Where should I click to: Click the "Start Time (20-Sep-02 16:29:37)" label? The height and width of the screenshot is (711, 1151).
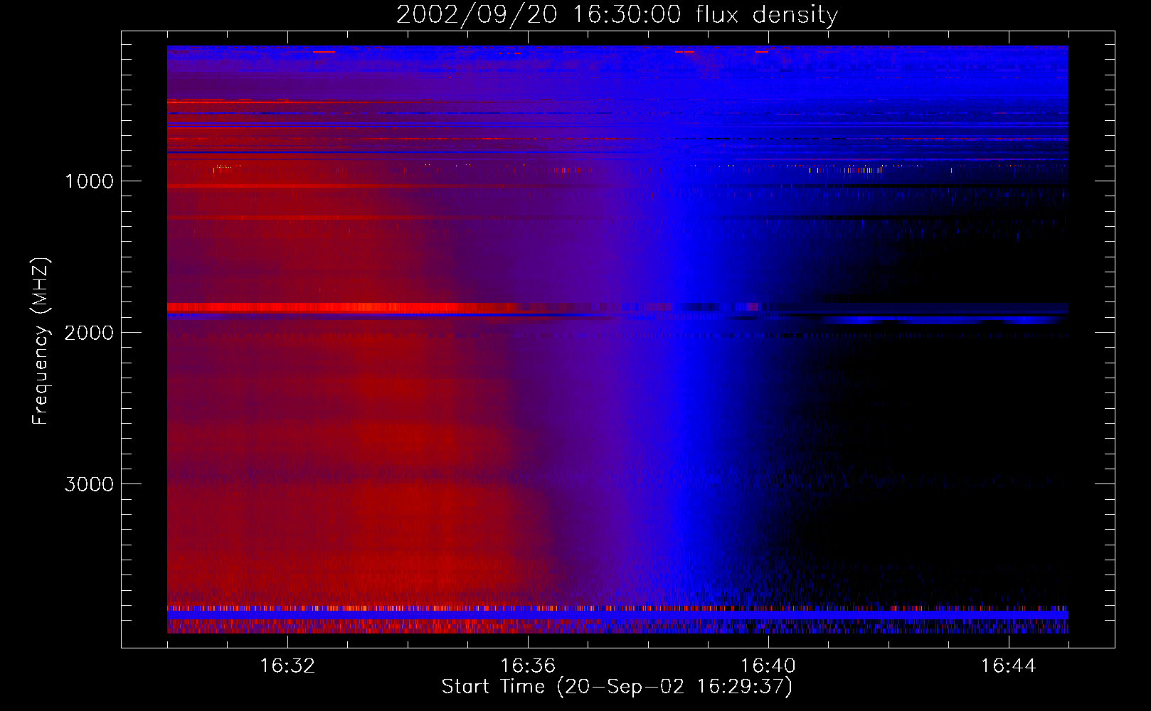[617, 687]
